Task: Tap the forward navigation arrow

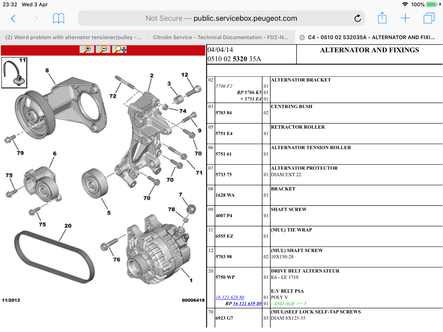Action: click(x=36, y=19)
